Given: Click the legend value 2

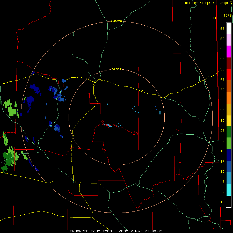Looking at the screenshot, I should (x=223, y=192).
